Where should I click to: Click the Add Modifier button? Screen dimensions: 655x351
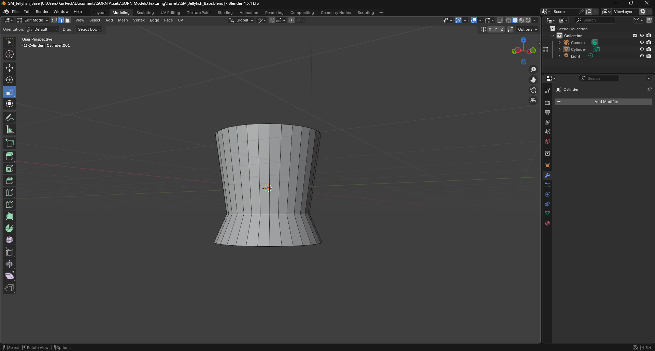coord(603,102)
